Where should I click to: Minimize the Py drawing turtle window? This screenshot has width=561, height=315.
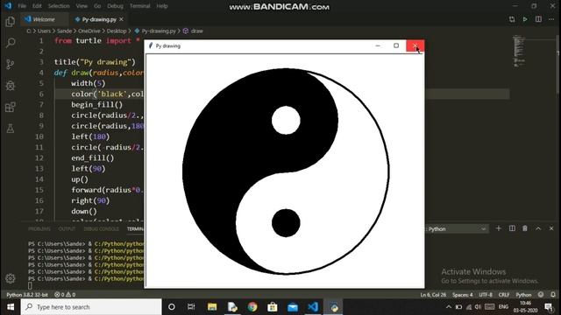point(378,45)
